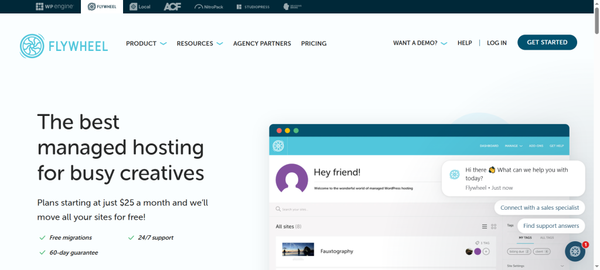Expand the Want a Demo dropdown
This screenshot has width=600, height=270.
point(420,43)
